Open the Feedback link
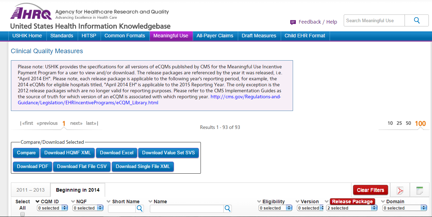 pos(310,22)
